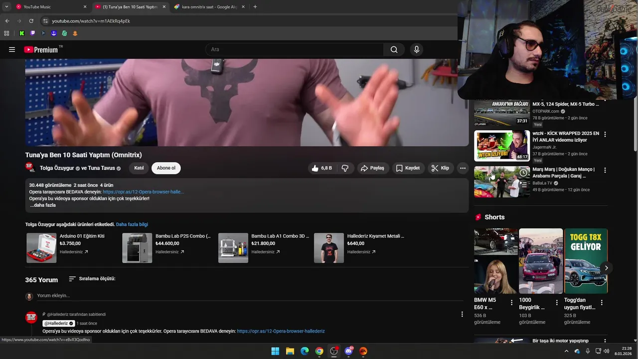
Task: Reload the page with refresh icon
Action: tap(31, 21)
